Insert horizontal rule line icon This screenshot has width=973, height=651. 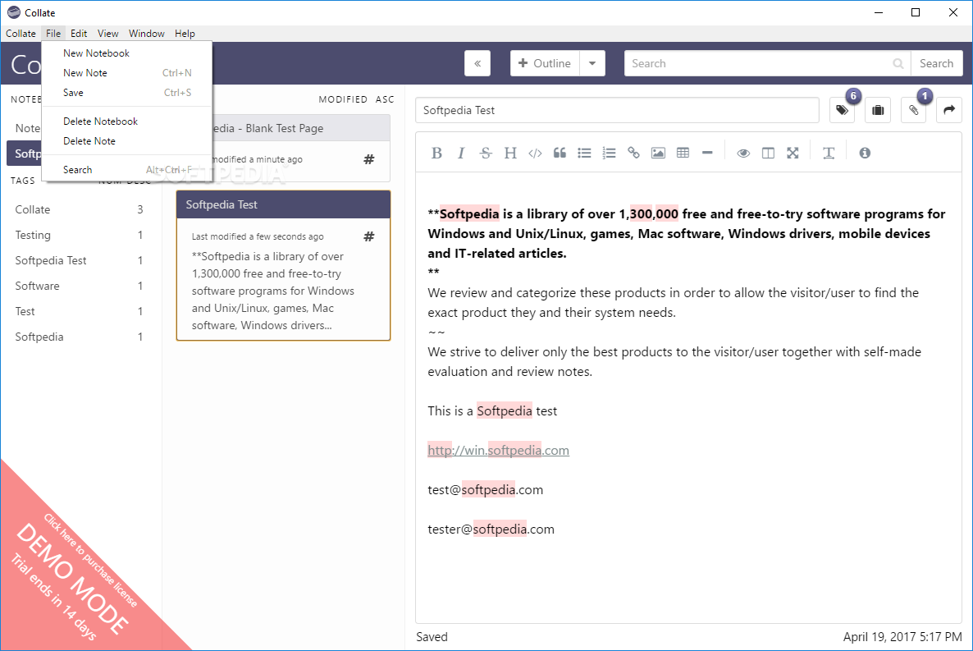707,153
